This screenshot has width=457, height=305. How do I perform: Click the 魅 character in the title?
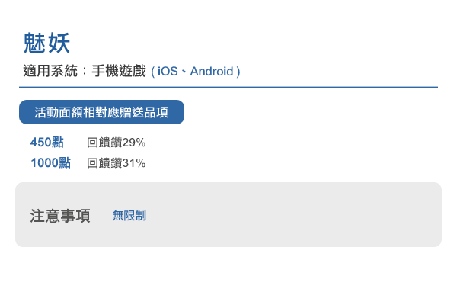[x=34, y=43]
